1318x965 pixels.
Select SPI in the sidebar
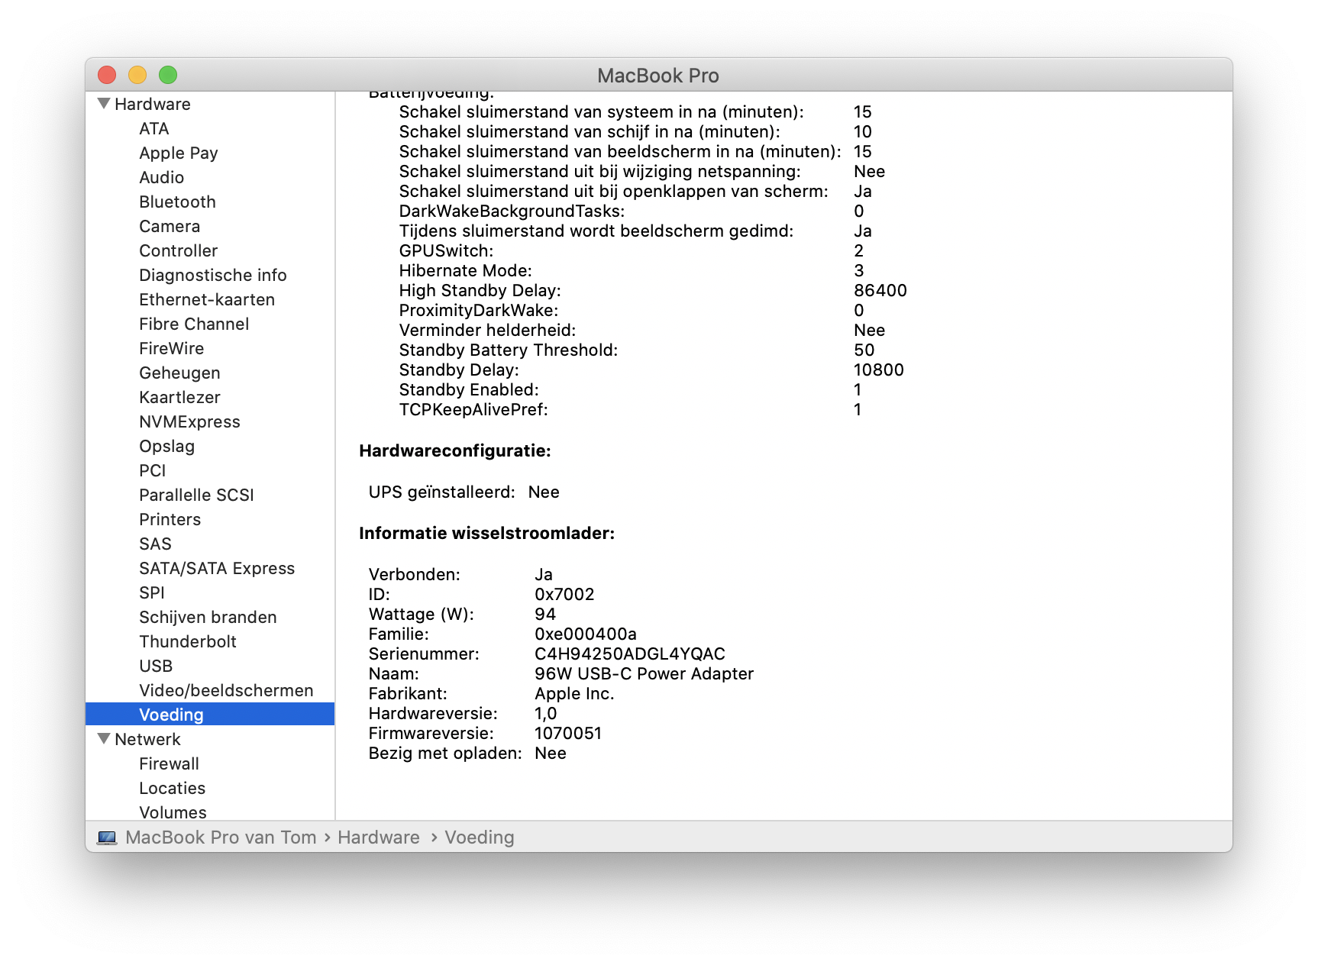click(152, 592)
